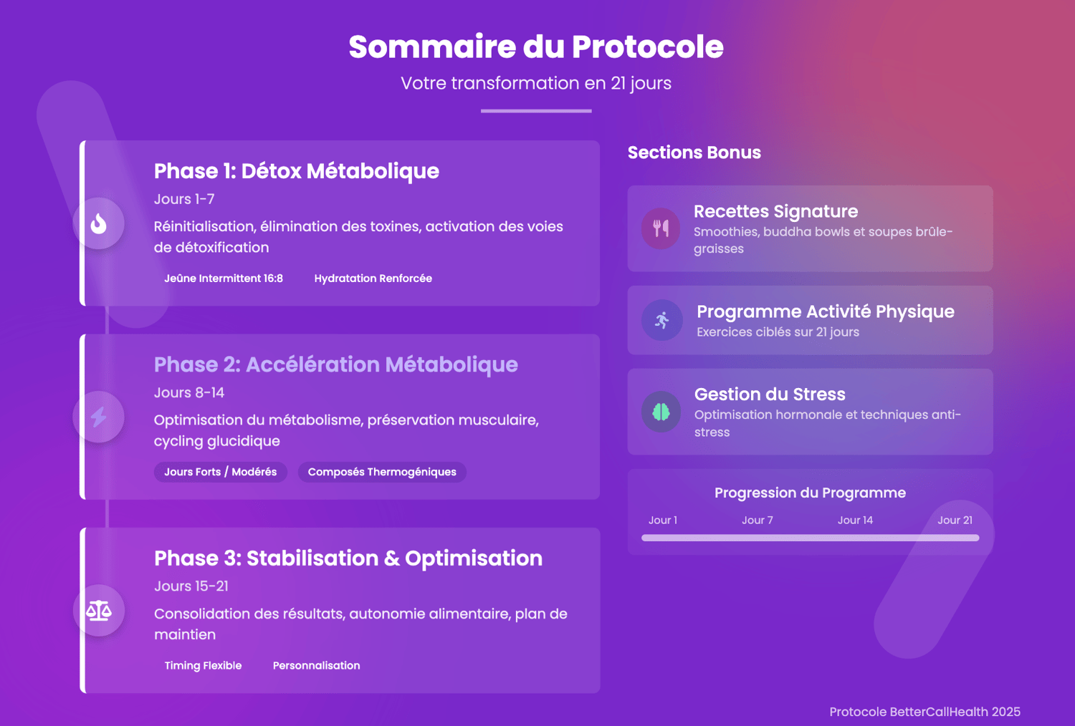
Task: Select the Hydratation Renforcée tag
Action: pos(373,279)
